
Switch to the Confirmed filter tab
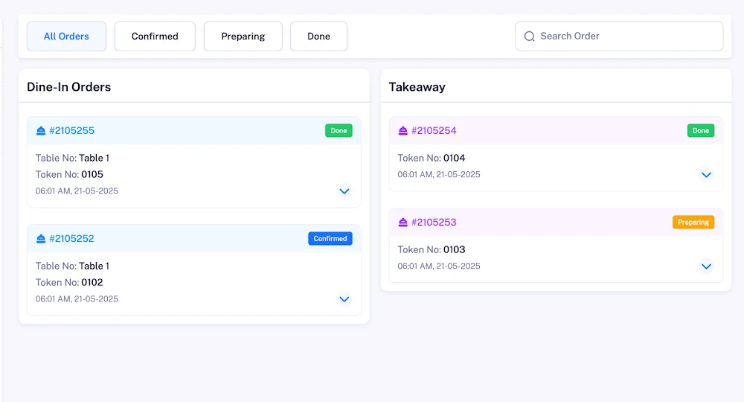coord(155,36)
